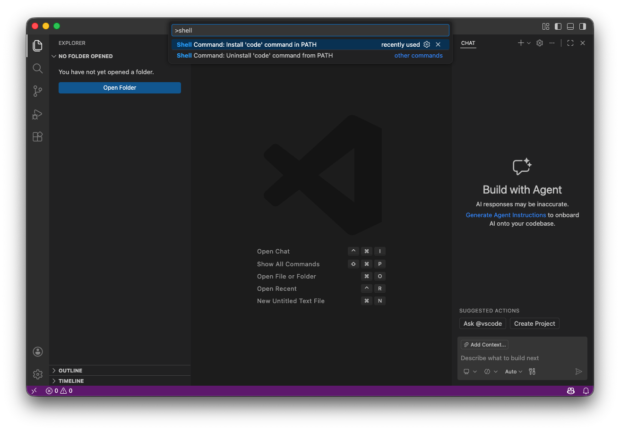620x431 pixels.
Task: Open the Configure Tools icon in chat
Action: pyautogui.click(x=532, y=372)
